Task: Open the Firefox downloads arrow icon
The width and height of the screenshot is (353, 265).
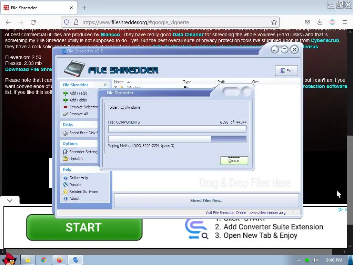Action: tap(320, 22)
